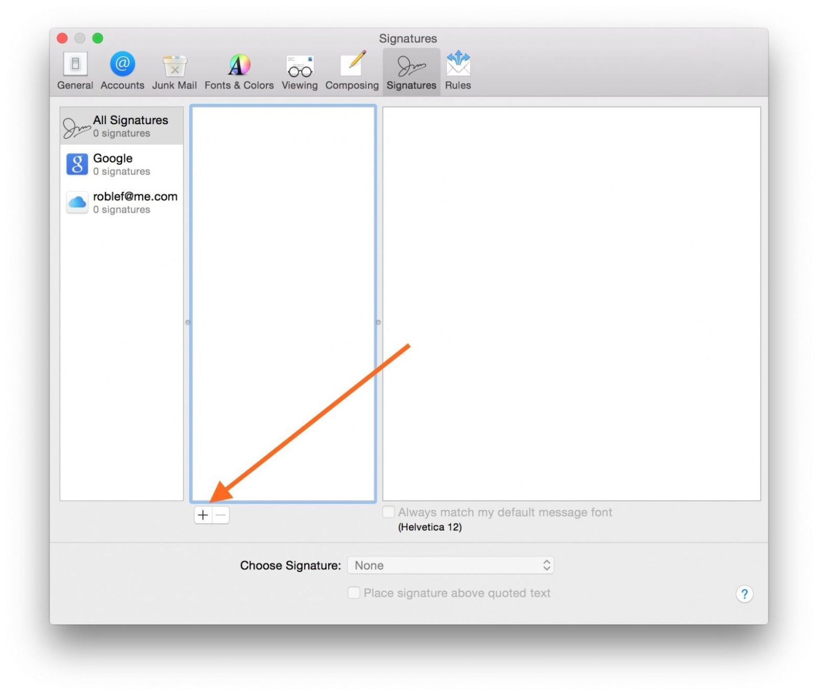Open the Choose Signature dropdown
Screen dimensions: 818x695
[x=450, y=565]
